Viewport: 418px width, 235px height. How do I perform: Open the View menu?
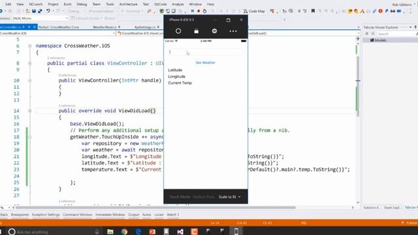click(x=20, y=5)
